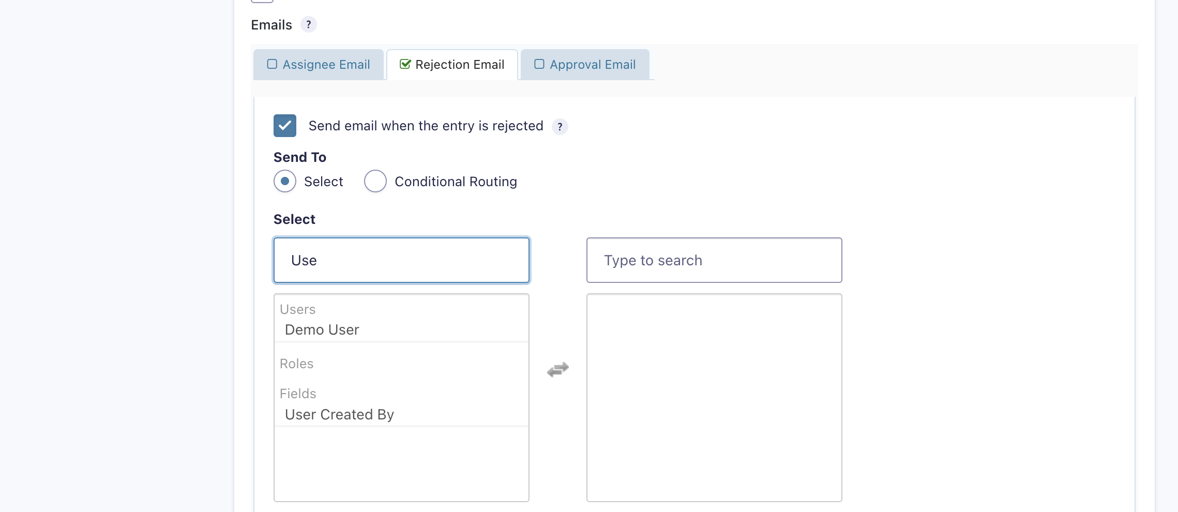The width and height of the screenshot is (1178, 512).
Task: Pick Demo User from the Users list
Action: [x=322, y=330]
